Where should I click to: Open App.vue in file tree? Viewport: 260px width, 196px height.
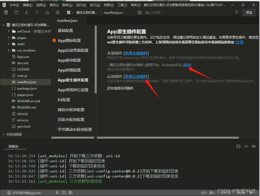[x=23, y=57]
